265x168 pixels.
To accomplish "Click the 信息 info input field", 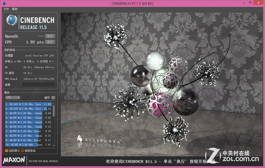I will point(39,85).
